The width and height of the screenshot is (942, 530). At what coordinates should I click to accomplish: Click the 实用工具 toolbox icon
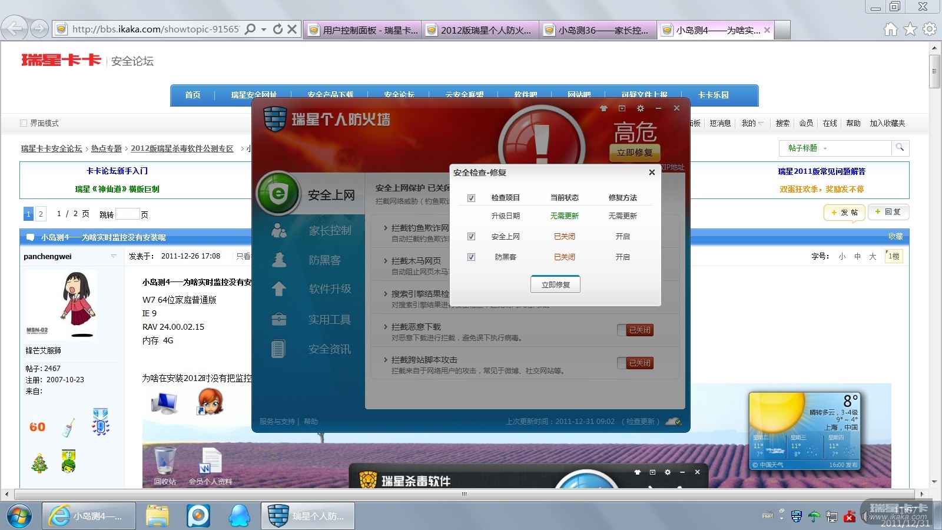279,319
